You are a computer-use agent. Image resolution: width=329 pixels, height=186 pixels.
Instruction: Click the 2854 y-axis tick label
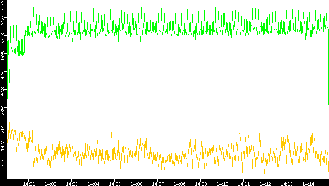click(2, 109)
